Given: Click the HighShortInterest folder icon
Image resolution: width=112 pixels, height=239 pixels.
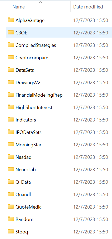Looking at the screenshot, I should coord(11,107).
